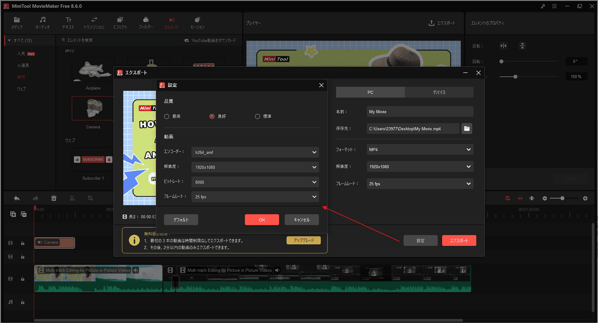Screen dimensions: 598x323
Task: Open the メディア panel
Action: (x=17, y=23)
